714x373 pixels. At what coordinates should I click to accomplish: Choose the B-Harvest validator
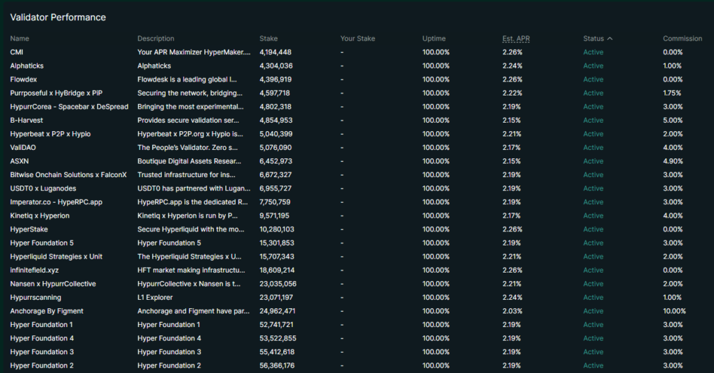pyautogui.click(x=26, y=121)
